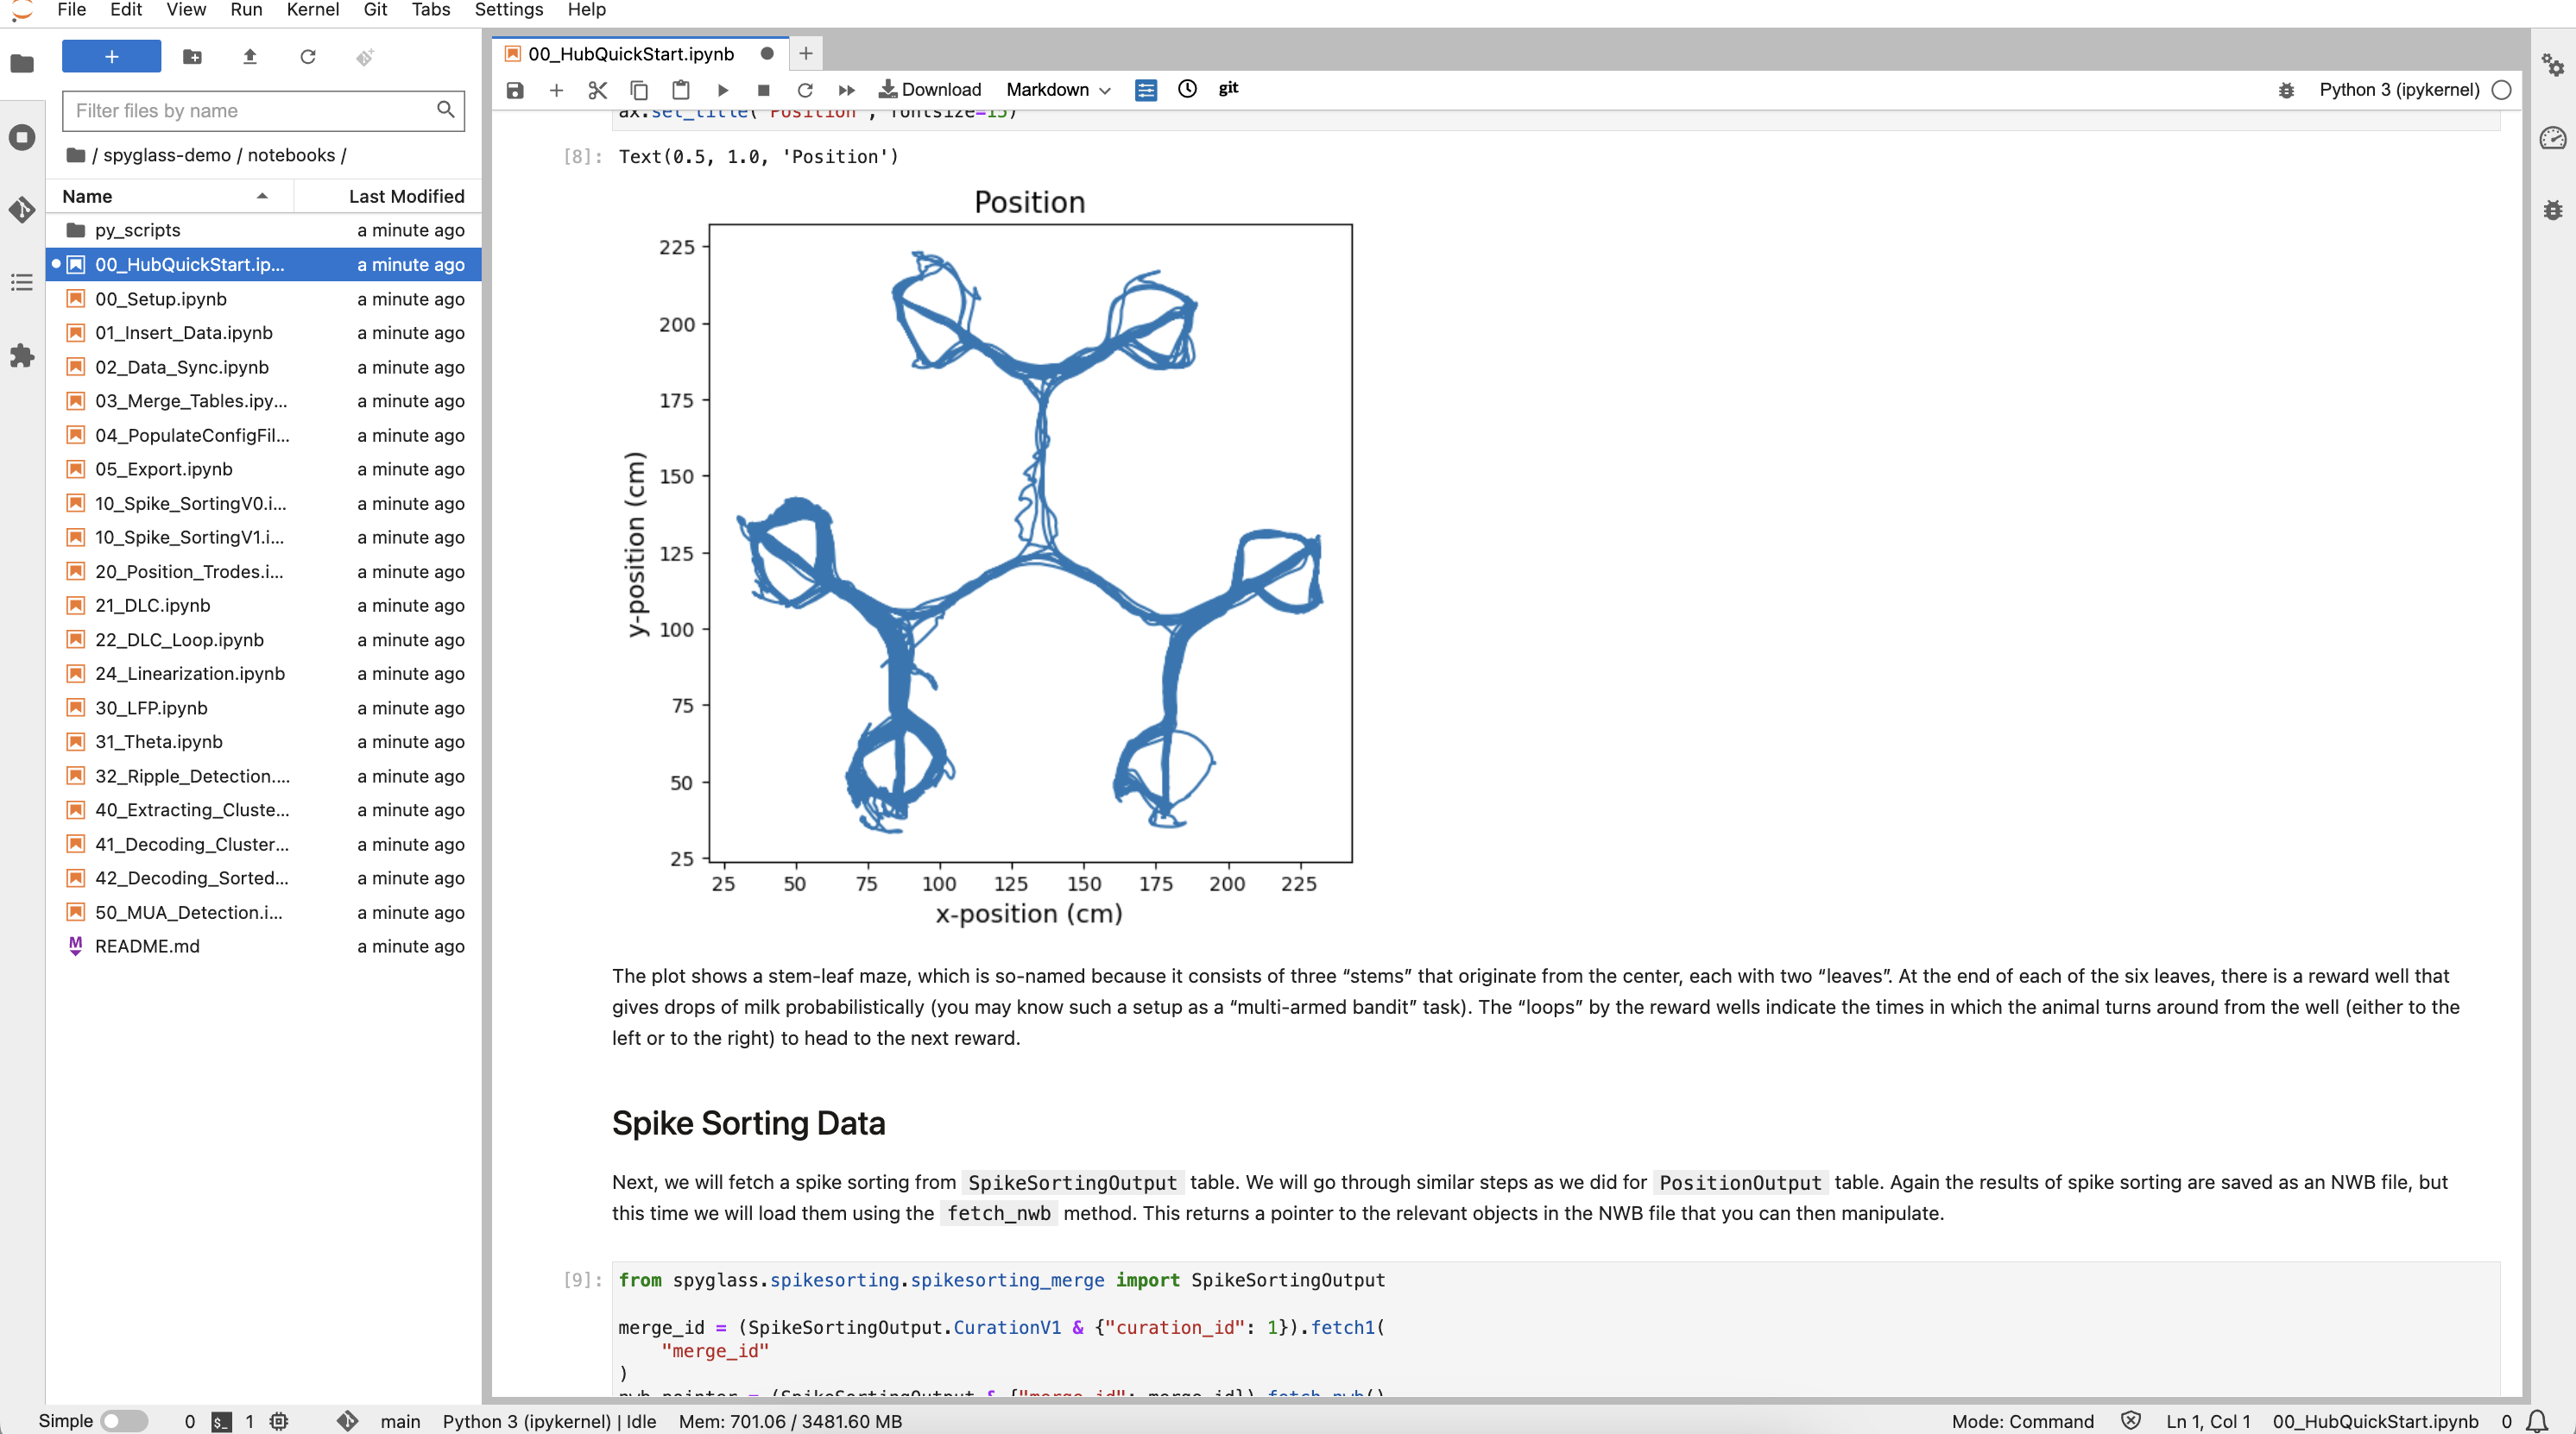Toggle Simple interface mode switch
This screenshot has width=2576, height=1434.
click(x=124, y=1420)
